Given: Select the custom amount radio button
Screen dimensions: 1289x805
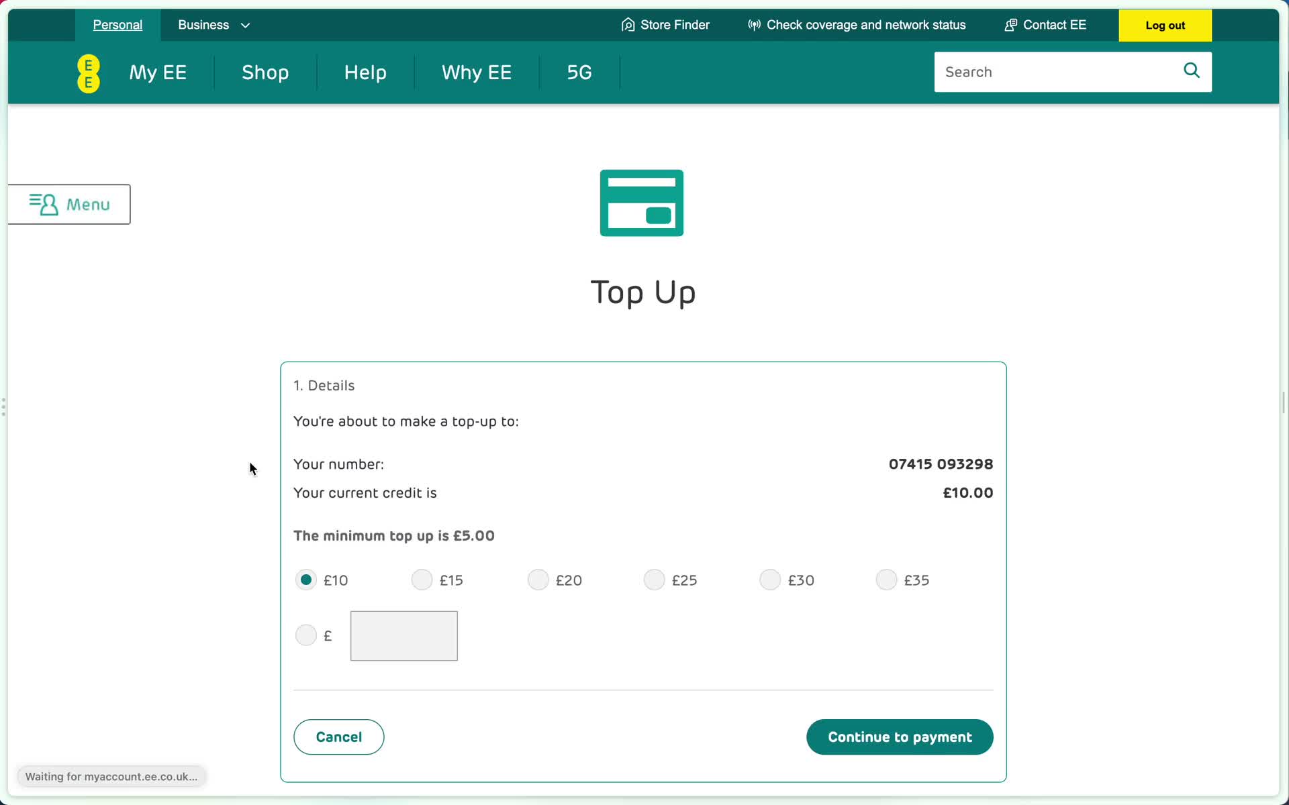Looking at the screenshot, I should [305, 635].
